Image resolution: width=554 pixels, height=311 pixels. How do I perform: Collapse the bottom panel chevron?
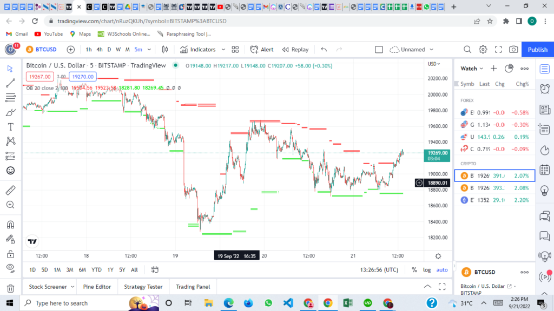point(427,287)
